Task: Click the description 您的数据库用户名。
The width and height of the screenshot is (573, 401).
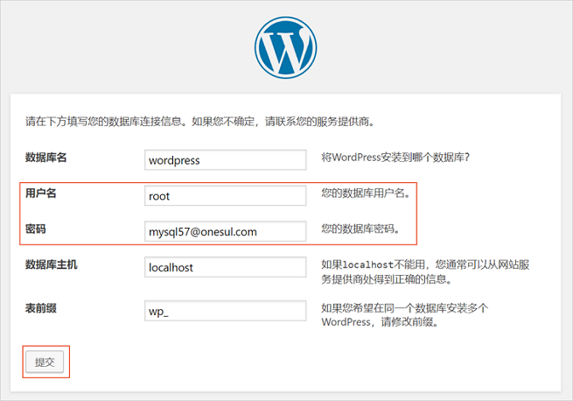Action: tap(367, 193)
